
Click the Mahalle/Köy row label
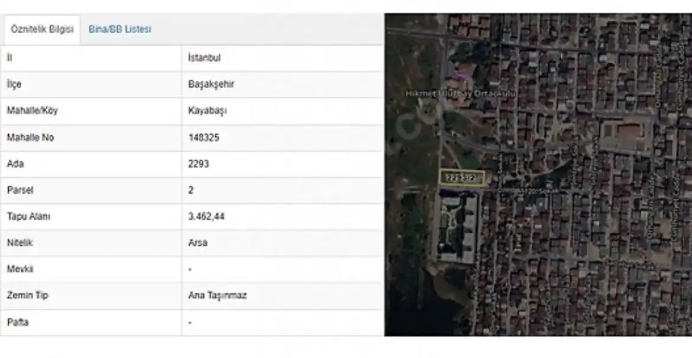pyautogui.click(x=32, y=110)
